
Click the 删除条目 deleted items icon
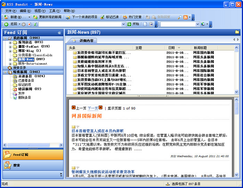point(15,98)
